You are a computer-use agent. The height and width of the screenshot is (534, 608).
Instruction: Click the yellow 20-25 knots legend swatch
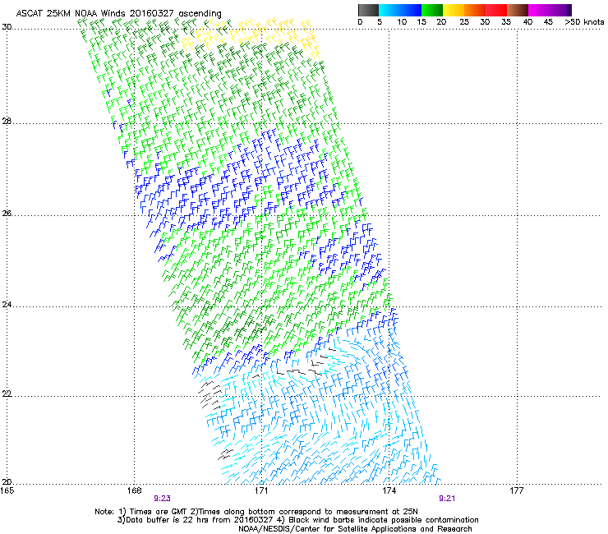pos(454,10)
